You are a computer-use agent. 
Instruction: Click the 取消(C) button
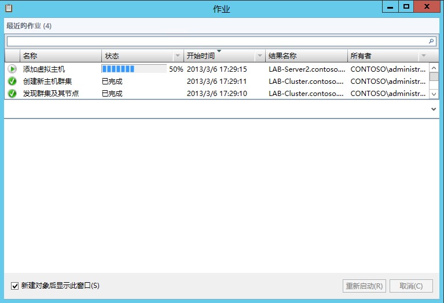[x=411, y=286]
